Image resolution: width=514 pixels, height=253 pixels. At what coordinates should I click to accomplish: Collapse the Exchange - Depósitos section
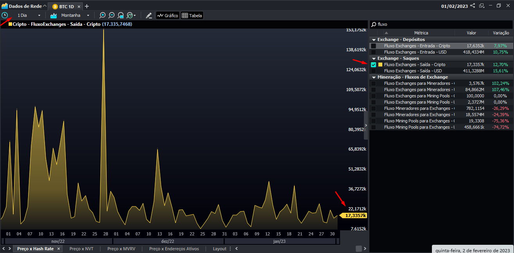[374, 39]
